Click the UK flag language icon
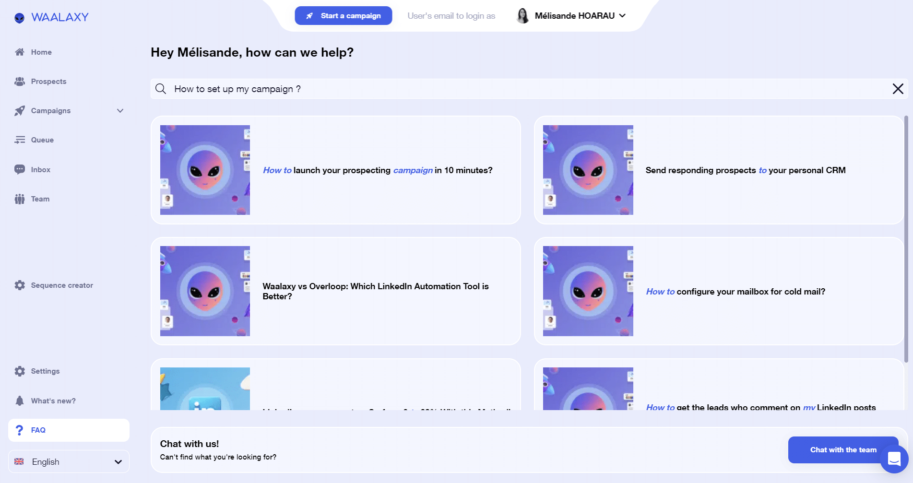Viewport: 913px width, 483px height. [x=19, y=461]
